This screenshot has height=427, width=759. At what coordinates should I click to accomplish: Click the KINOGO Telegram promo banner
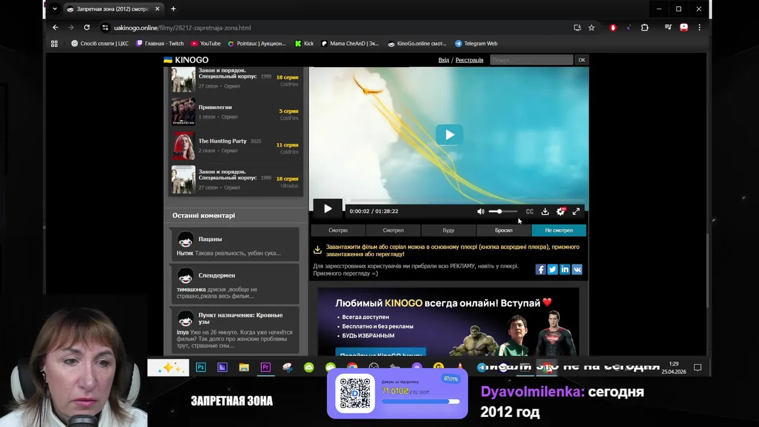(x=448, y=321)
